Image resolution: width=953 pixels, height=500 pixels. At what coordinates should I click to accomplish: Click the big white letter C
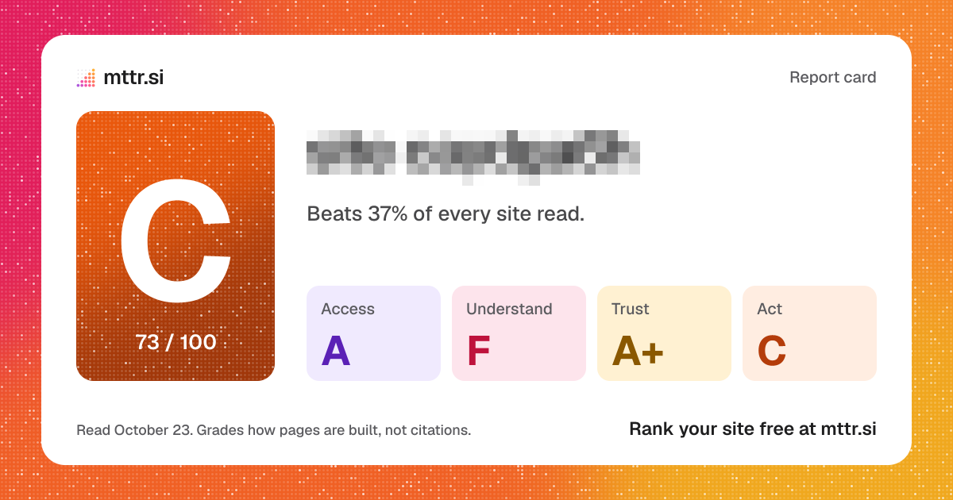(x=176, y=241)
